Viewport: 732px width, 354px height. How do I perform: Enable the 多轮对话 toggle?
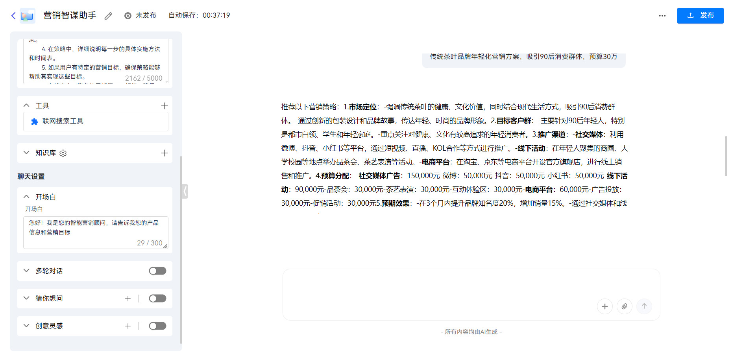pos(157,271)
